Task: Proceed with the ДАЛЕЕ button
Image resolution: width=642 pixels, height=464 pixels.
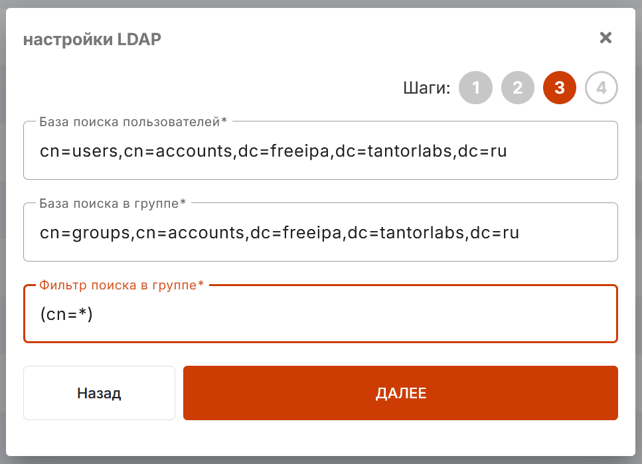Action: 400,393
